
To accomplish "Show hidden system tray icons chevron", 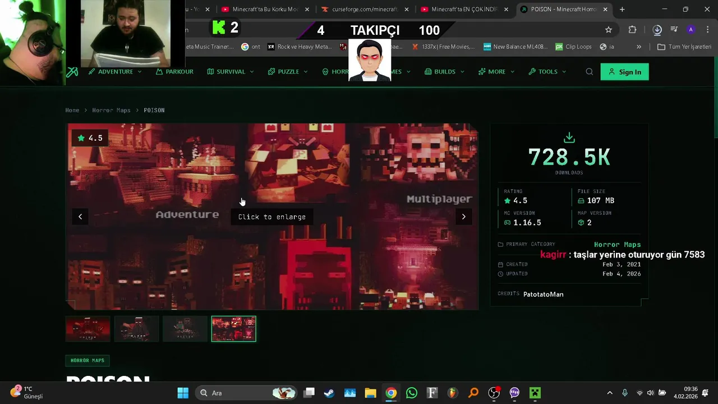I will point(610,393).
